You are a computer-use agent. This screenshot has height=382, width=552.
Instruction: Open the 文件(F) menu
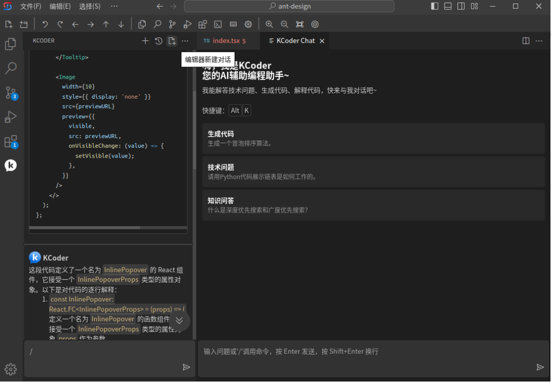(30, 6)
